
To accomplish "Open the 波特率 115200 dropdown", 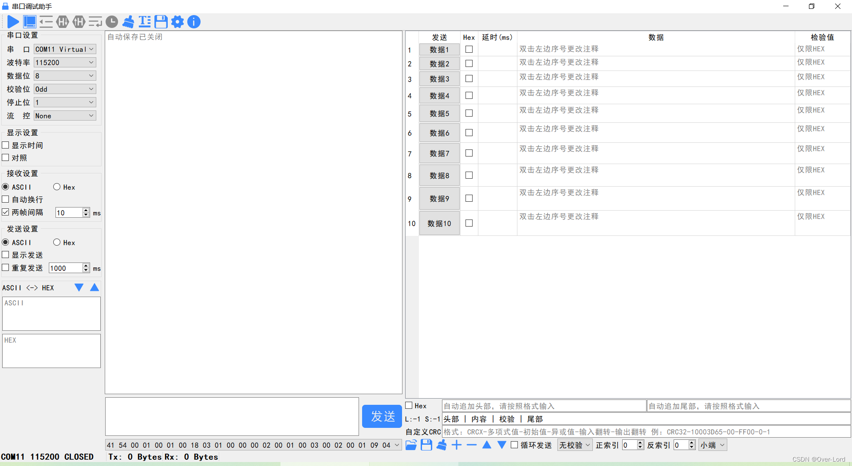I will point(65,63).
